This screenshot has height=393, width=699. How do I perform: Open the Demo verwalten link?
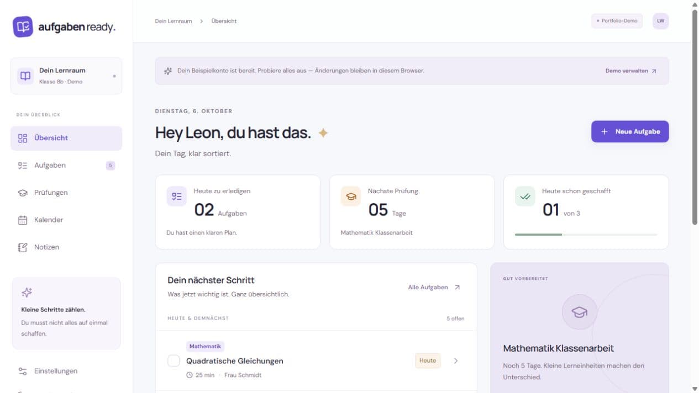coord(631,71)
